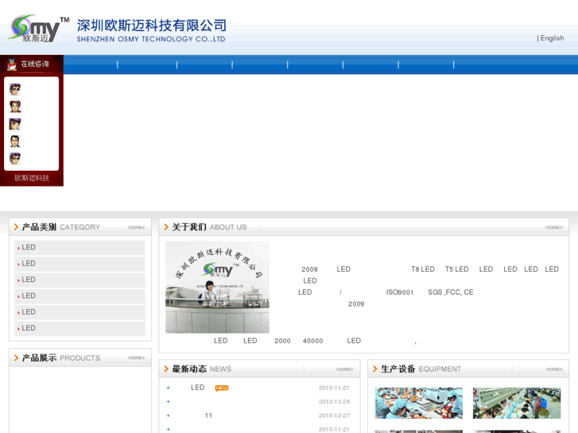Click the orange arrow beside 最新动态 NEWS

pyautogui.click(x=166, y=369)
